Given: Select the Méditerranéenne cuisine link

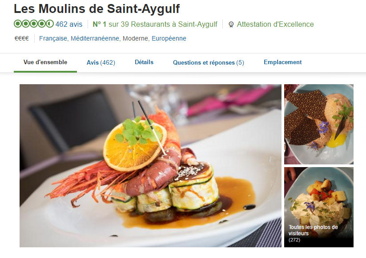Looking at the screenshot, I should (x=95, y=38).
